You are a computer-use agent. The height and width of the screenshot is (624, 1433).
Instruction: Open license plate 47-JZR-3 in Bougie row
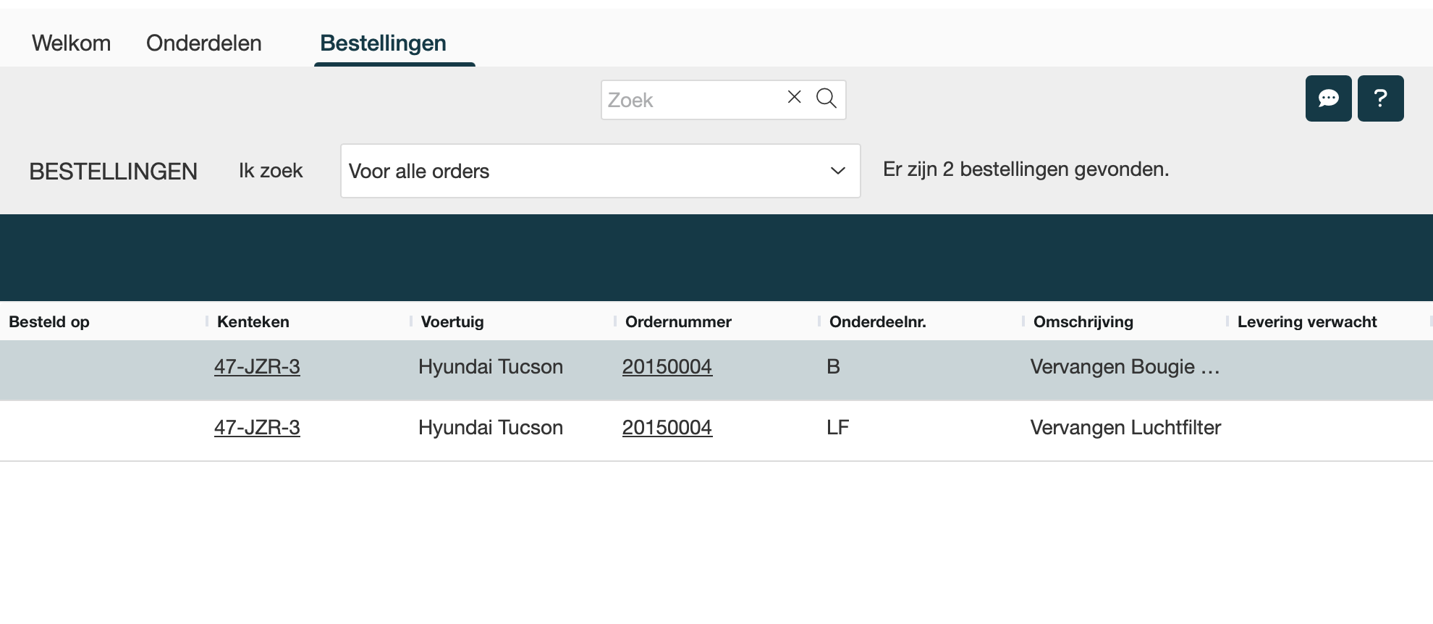tap(257, 367)
